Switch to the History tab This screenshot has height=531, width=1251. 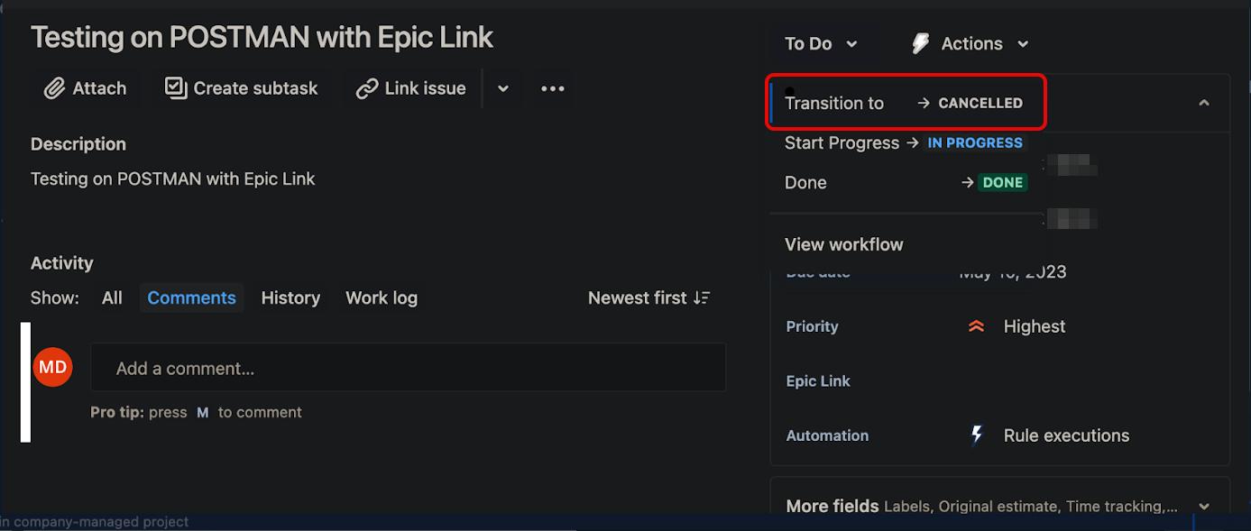click(290, 298)
